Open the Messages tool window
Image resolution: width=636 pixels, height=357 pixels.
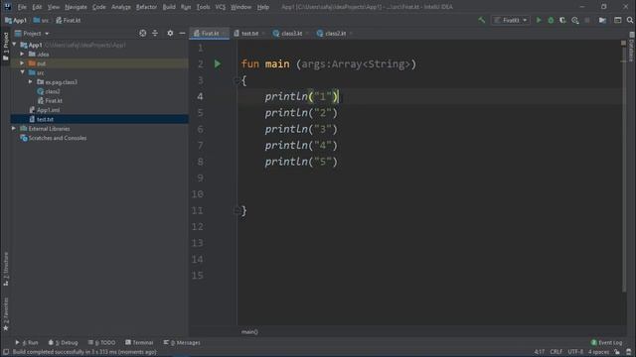point(182,342)
